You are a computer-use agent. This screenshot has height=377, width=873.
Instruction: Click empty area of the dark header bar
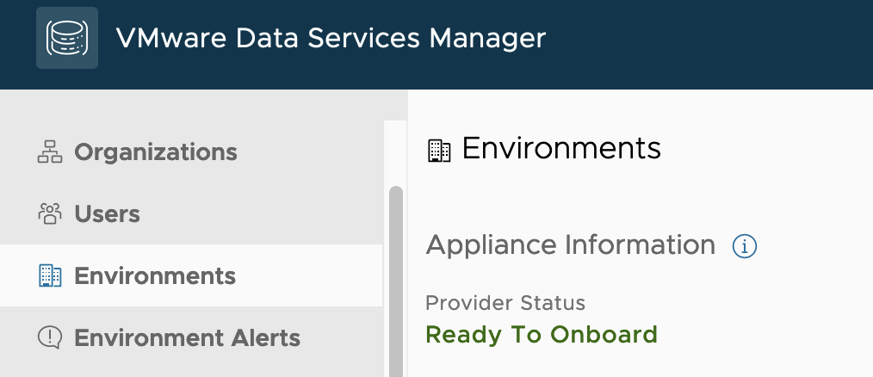pyautogui.click(x=706, y=43)
